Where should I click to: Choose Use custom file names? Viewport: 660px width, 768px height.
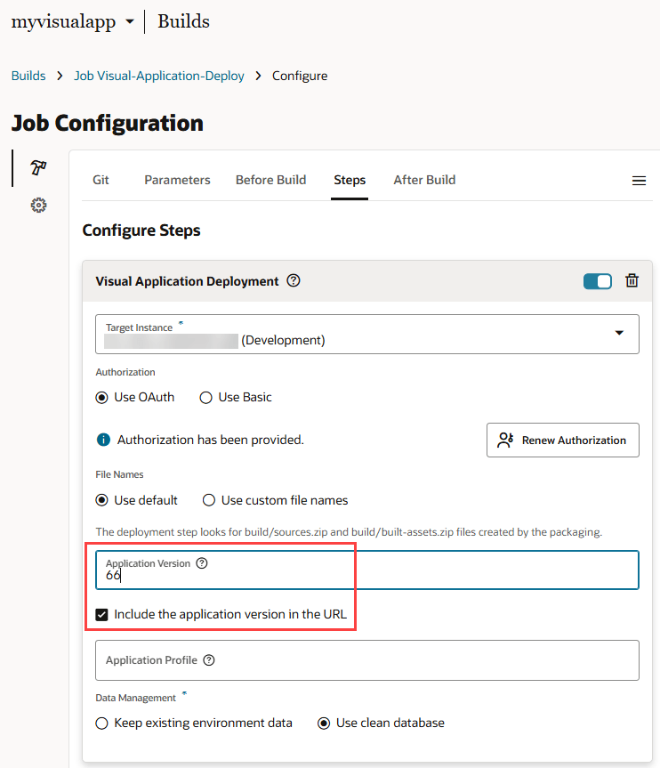pyautogui.click(x=210, y=500)
